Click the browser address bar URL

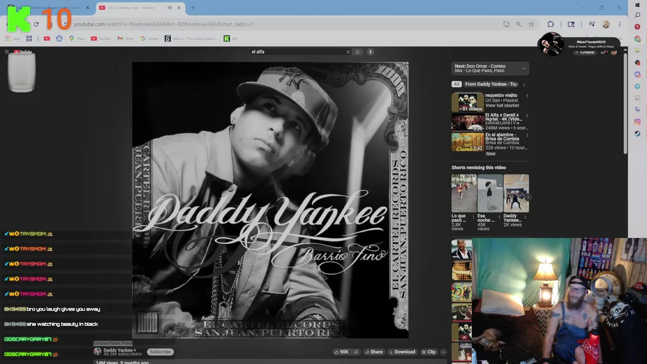click(x=163, y=24)
